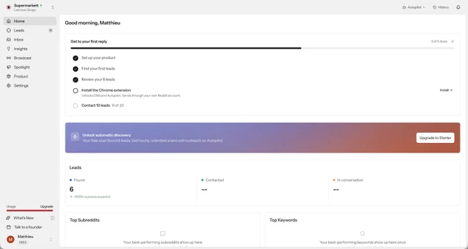Open Broadcast in the sidebar
This screenshot has width=468, height=249.
pos(30,58)
